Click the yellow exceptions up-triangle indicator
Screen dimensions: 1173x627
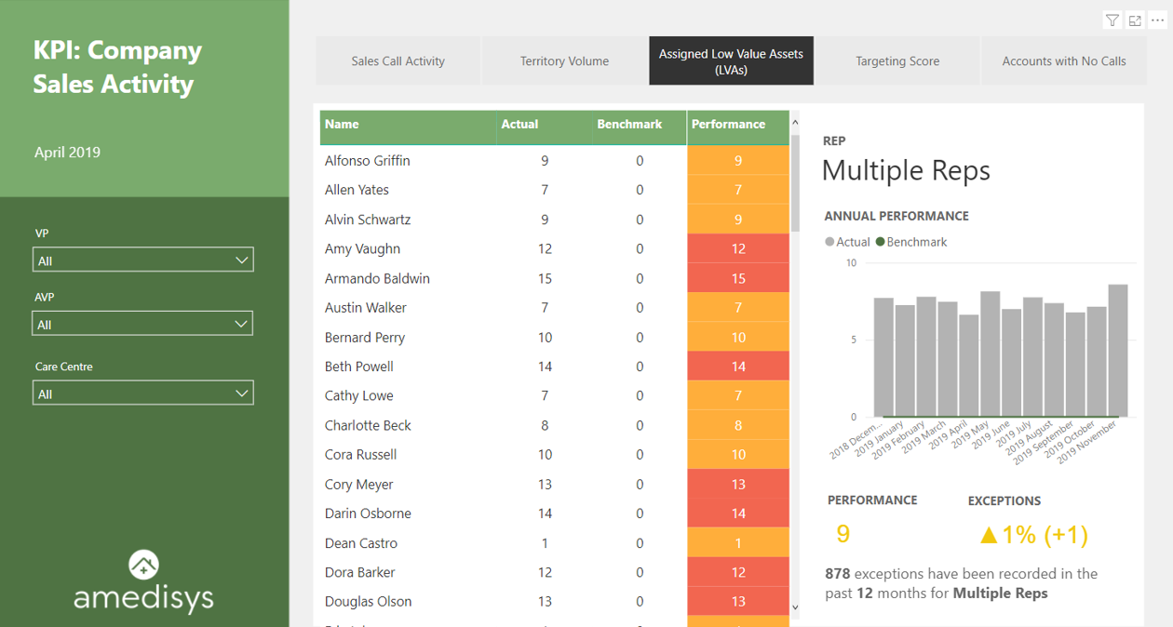click(989, 535)
